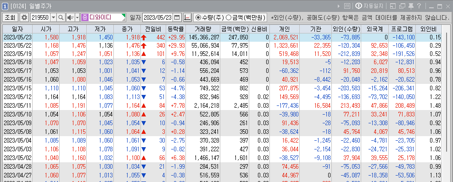Image resolution: width=453 pixels, height=182 pixels.
Task: Click amount cell 247,850
Action: tap(238, 37)
